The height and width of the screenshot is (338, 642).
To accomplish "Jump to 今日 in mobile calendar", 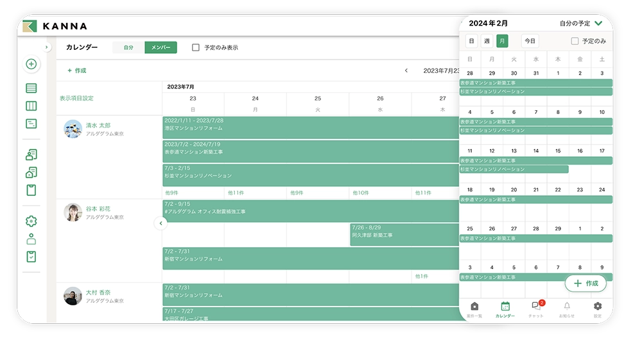I will [x=530, y=41].
